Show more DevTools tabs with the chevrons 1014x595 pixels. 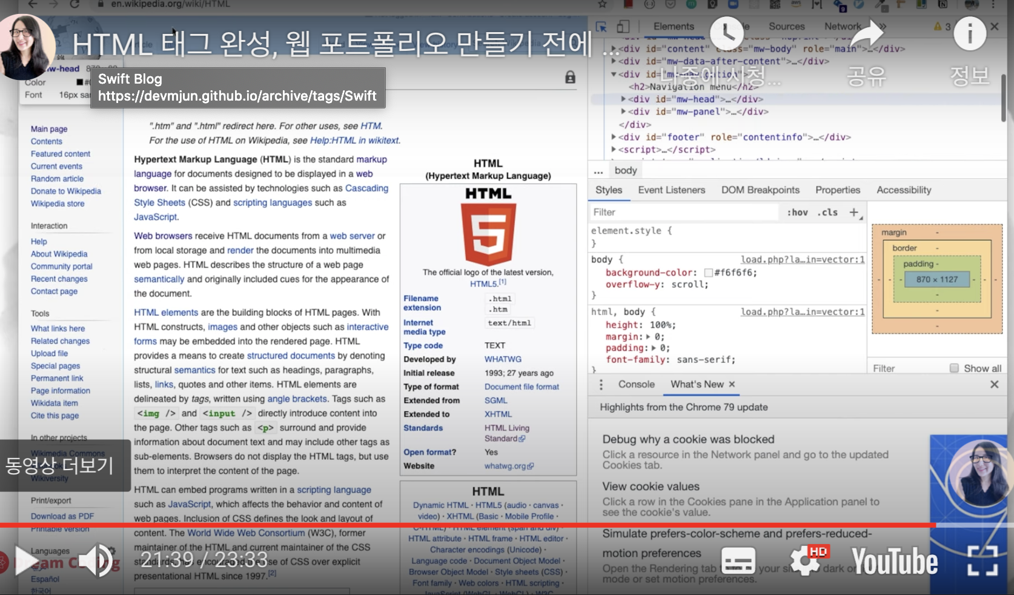881,27
